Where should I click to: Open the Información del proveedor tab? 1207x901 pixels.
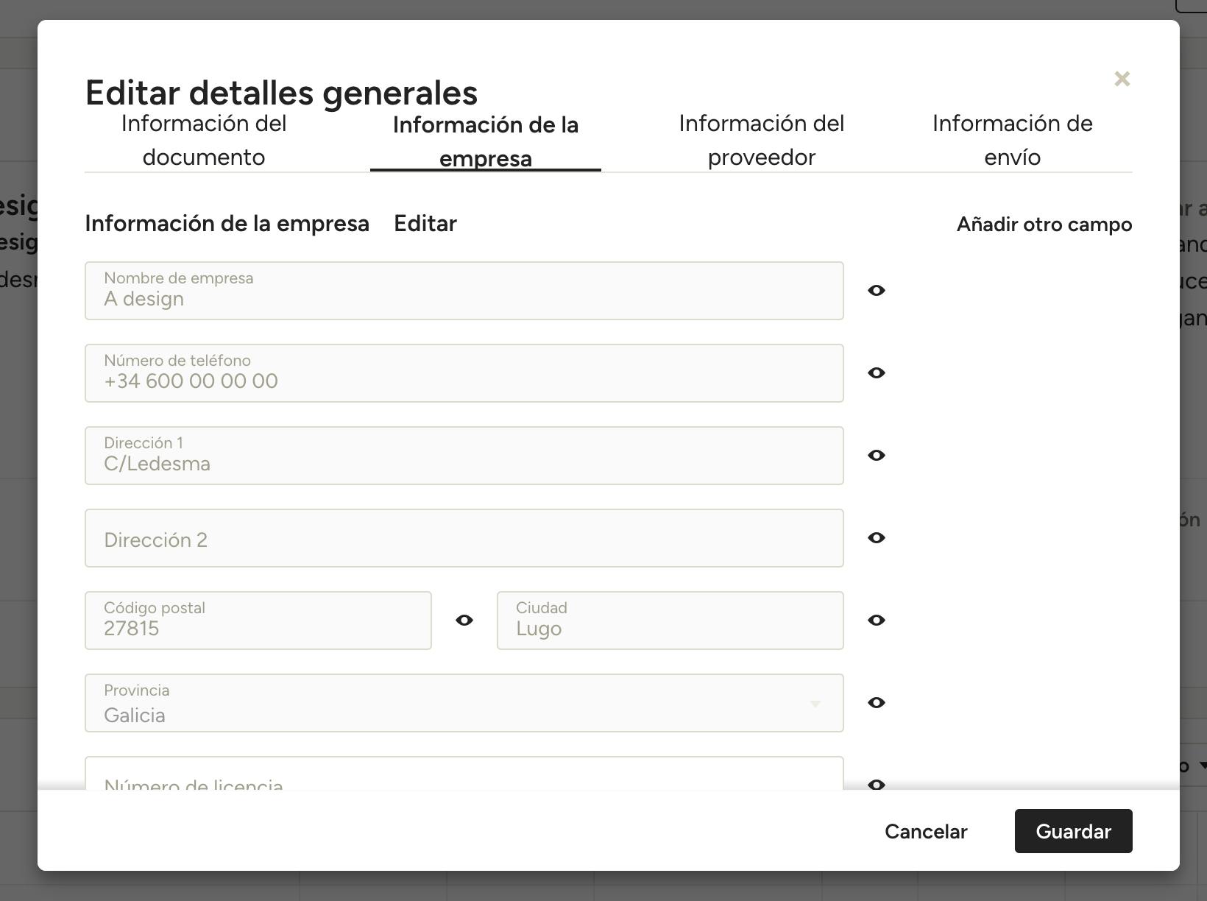coord(761,141)
